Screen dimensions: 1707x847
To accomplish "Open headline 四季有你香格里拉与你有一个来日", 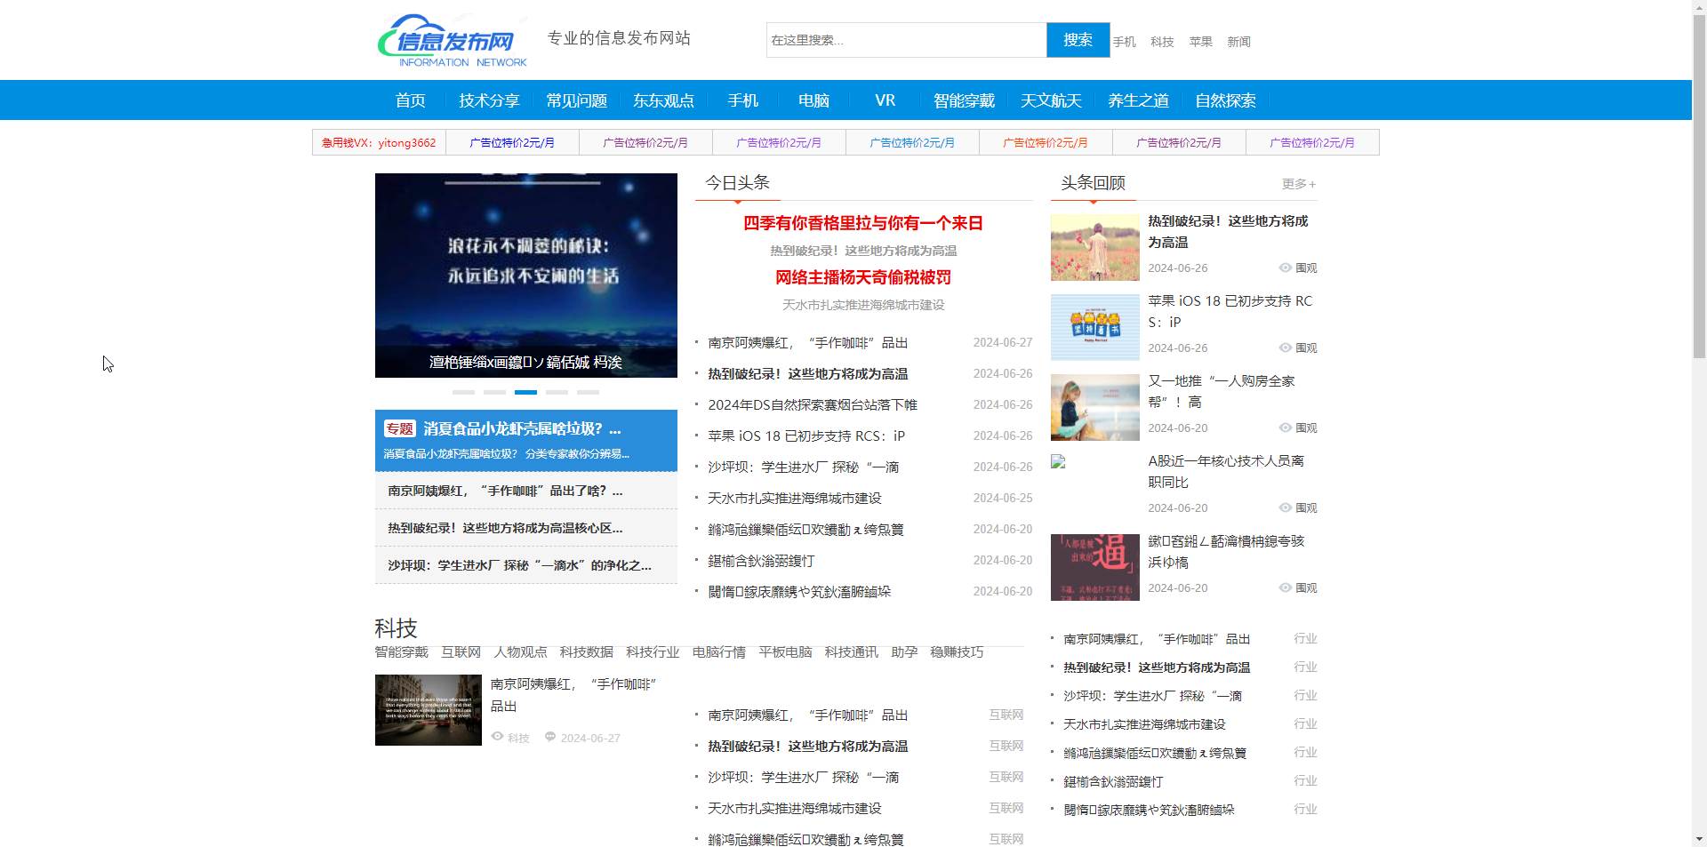I will tap(863, 223).
